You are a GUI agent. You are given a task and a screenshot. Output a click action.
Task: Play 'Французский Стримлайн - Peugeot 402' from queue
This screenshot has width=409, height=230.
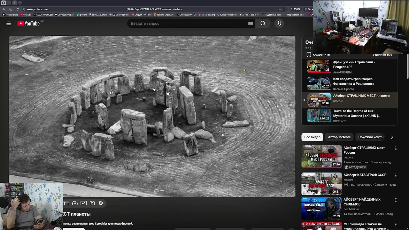[x=354, y=65]
